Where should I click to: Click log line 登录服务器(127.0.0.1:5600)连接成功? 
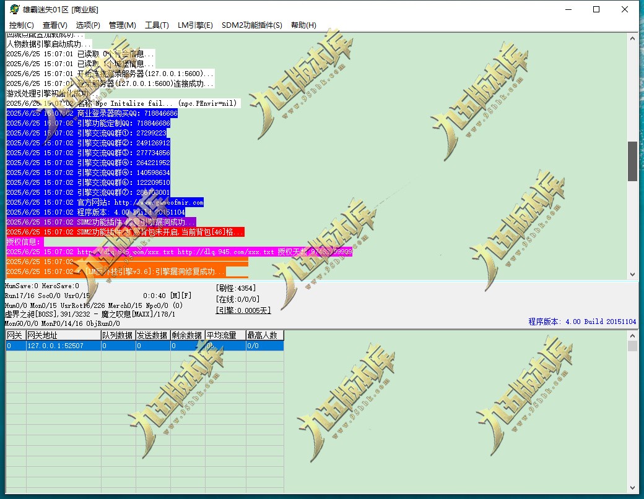tap(110, 83)
